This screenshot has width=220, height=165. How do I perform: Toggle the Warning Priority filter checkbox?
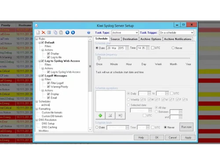point(48,87)
